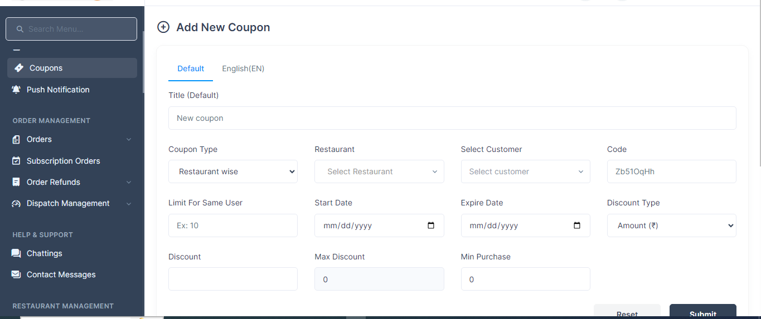
Task: Click the Chattings speech bubble icon
Action: 16,253
